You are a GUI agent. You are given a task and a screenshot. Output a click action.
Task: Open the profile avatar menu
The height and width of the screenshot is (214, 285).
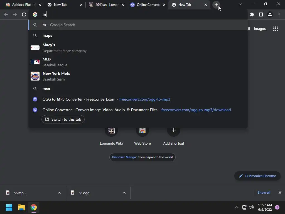click(x=270, y=14)
